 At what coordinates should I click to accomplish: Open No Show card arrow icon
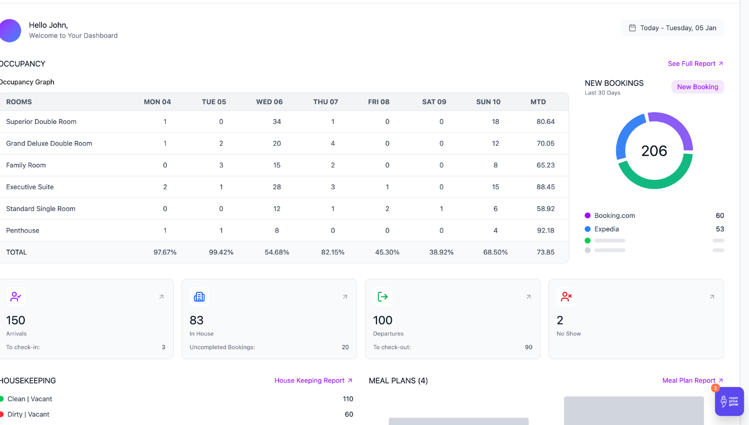pyautogui.click(x=712, y=297)
